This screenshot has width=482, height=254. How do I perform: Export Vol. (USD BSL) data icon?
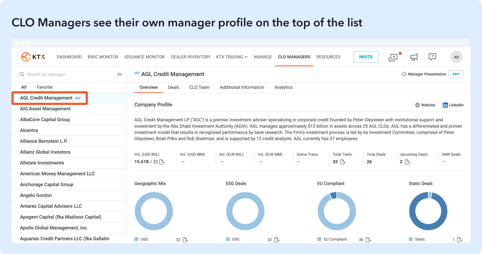pos(162,162)
